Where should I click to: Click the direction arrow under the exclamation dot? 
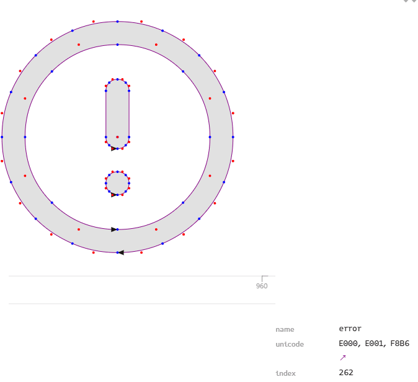pos(113,195)
